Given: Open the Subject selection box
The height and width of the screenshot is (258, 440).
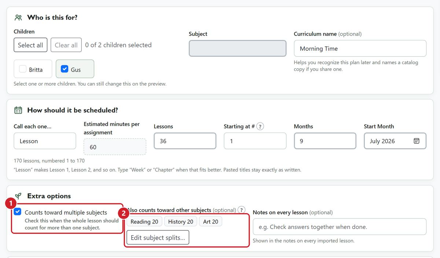Looking at the screenshot, I should 238,48.
